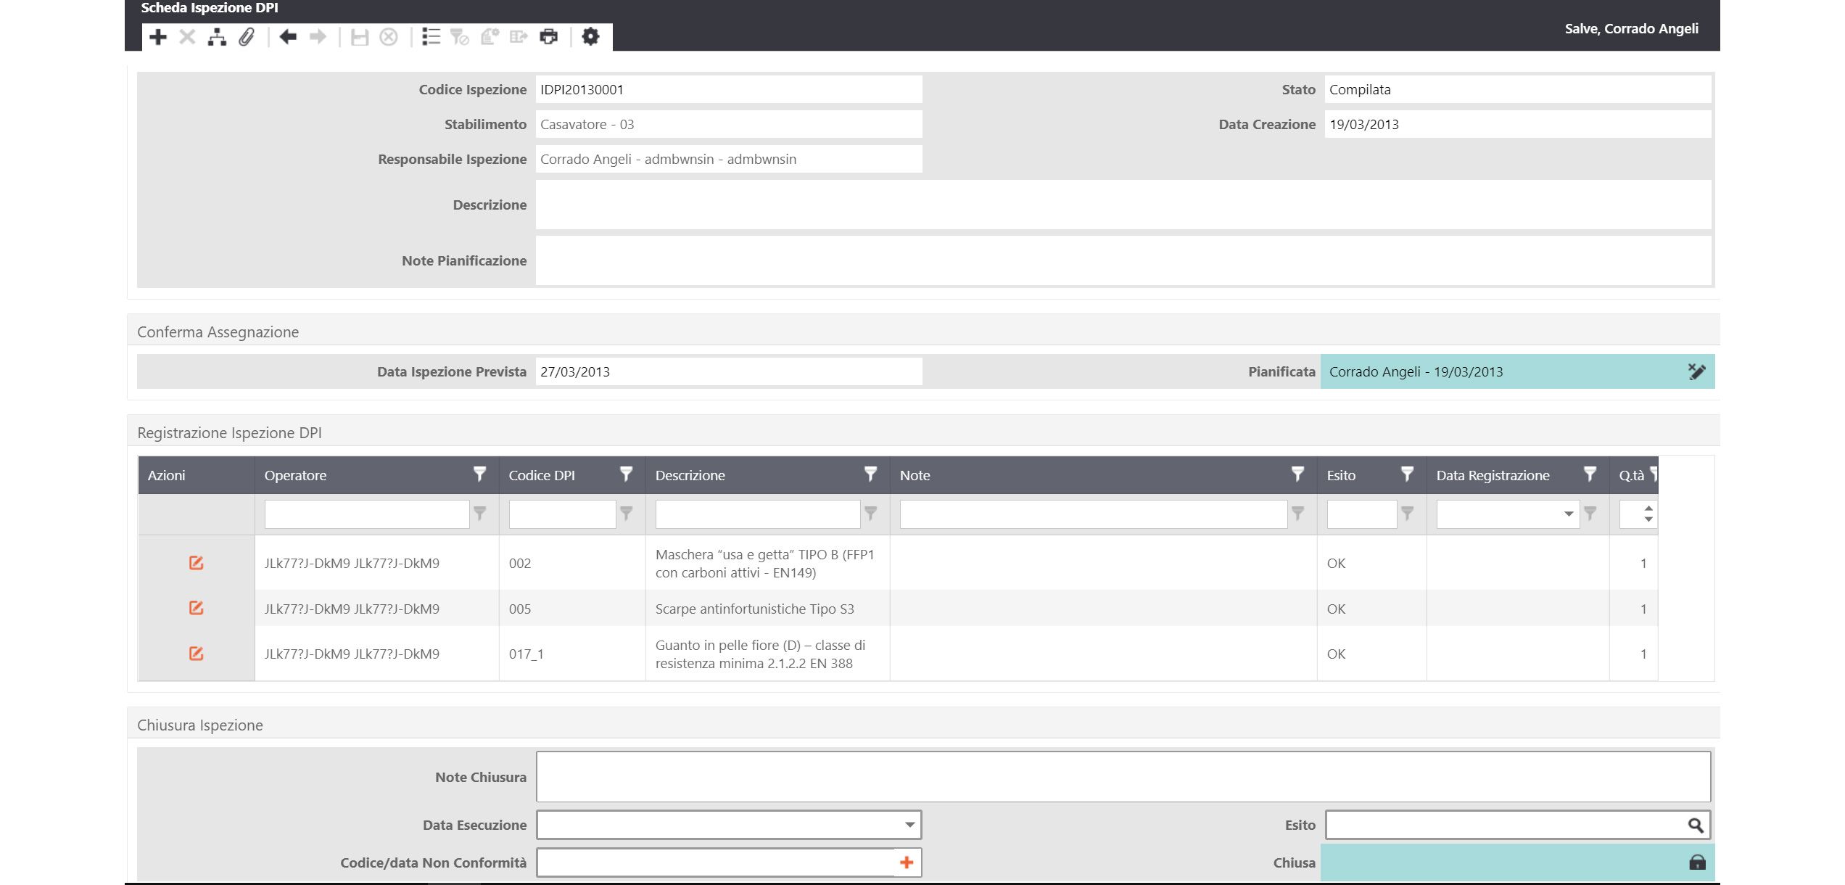Click the Scarpe antinfortunistiche Tipo S3 cell
The height and width of the screenshot is (885, 1845).
(767, 609)
